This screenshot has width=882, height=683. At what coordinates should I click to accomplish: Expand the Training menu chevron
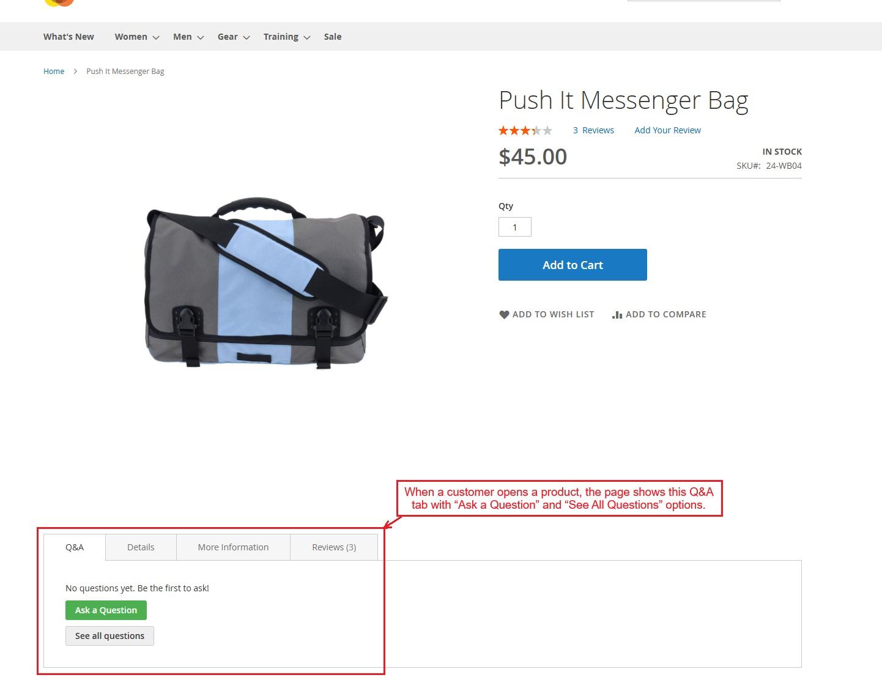pyautogui.click(x=307, y=37)
